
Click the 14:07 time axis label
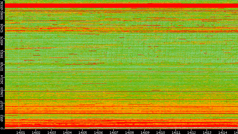(x=114, y=132)
